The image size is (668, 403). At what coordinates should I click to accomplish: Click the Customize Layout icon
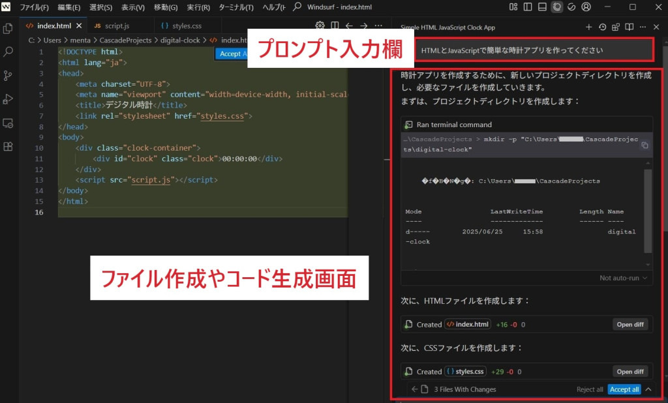[x=513, y=7]
